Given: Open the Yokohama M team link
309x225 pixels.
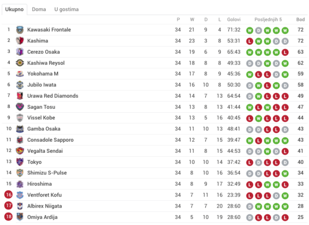Looking at the screenshot, I should [43, 74].
